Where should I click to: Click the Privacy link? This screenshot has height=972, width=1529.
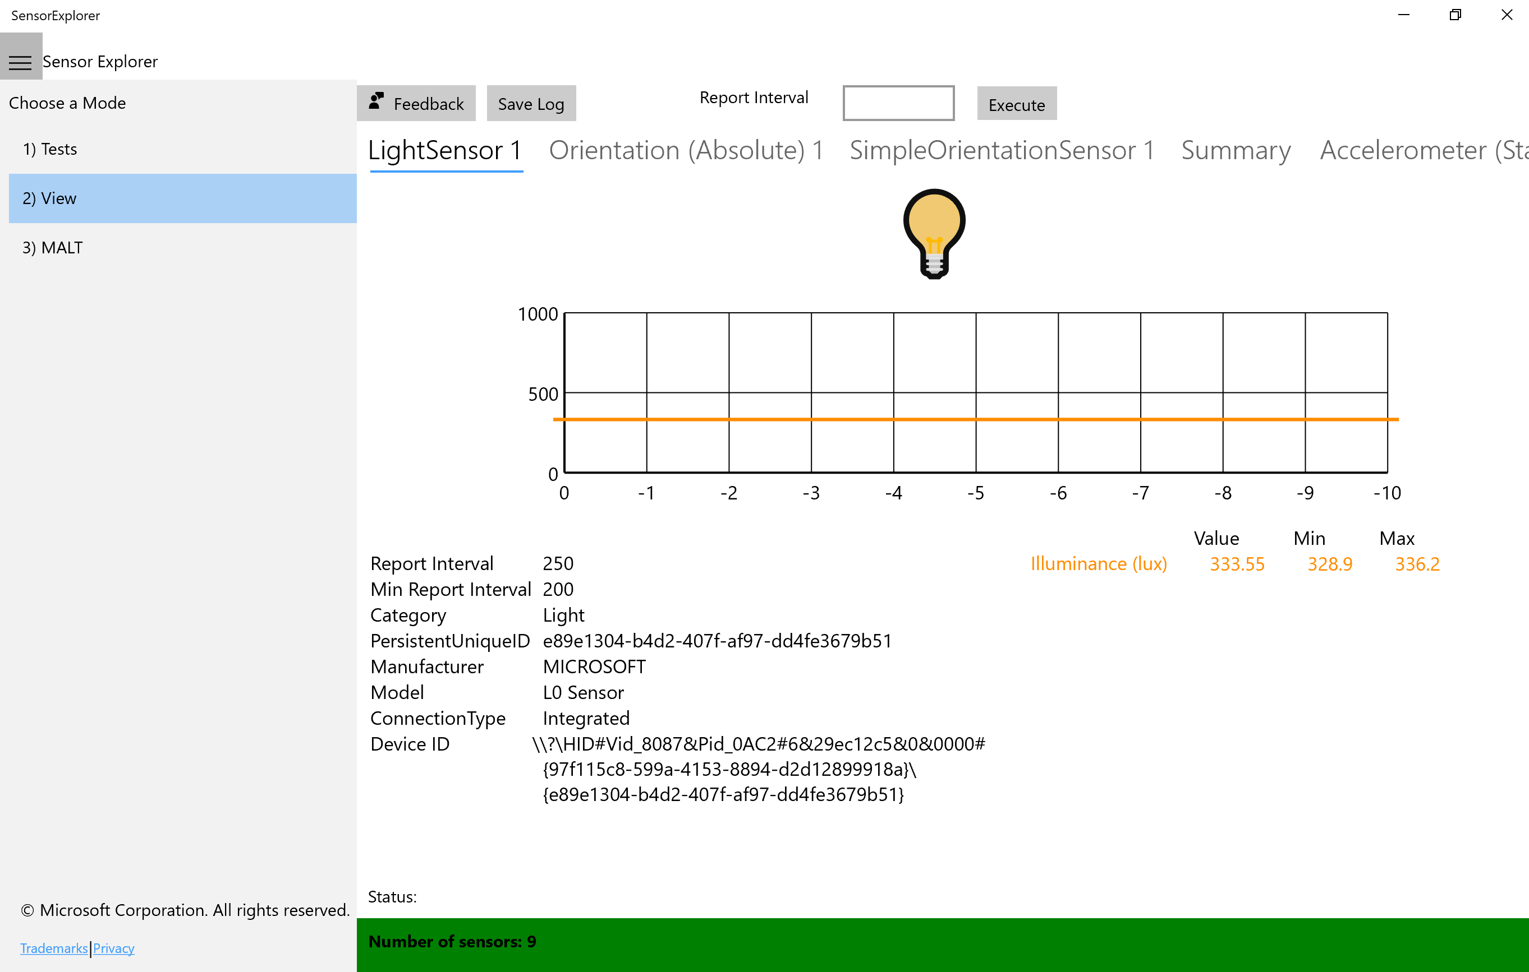[114, 947]
